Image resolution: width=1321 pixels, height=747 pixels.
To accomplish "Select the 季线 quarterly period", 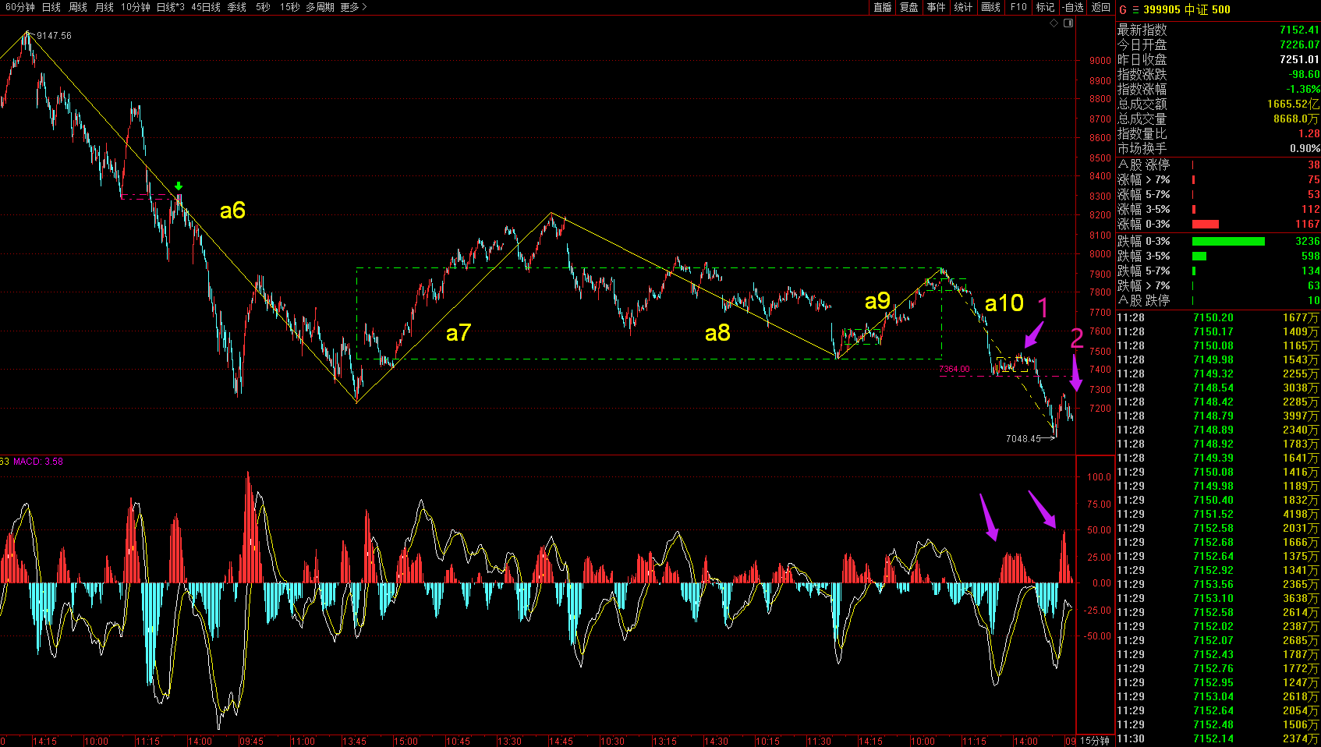I will (237, 7).
